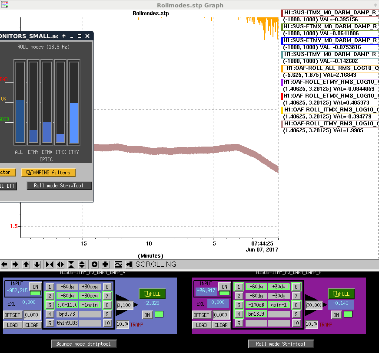
Task: Click the ITMY roll mode level bar
Action: click(x=74, y=102)
